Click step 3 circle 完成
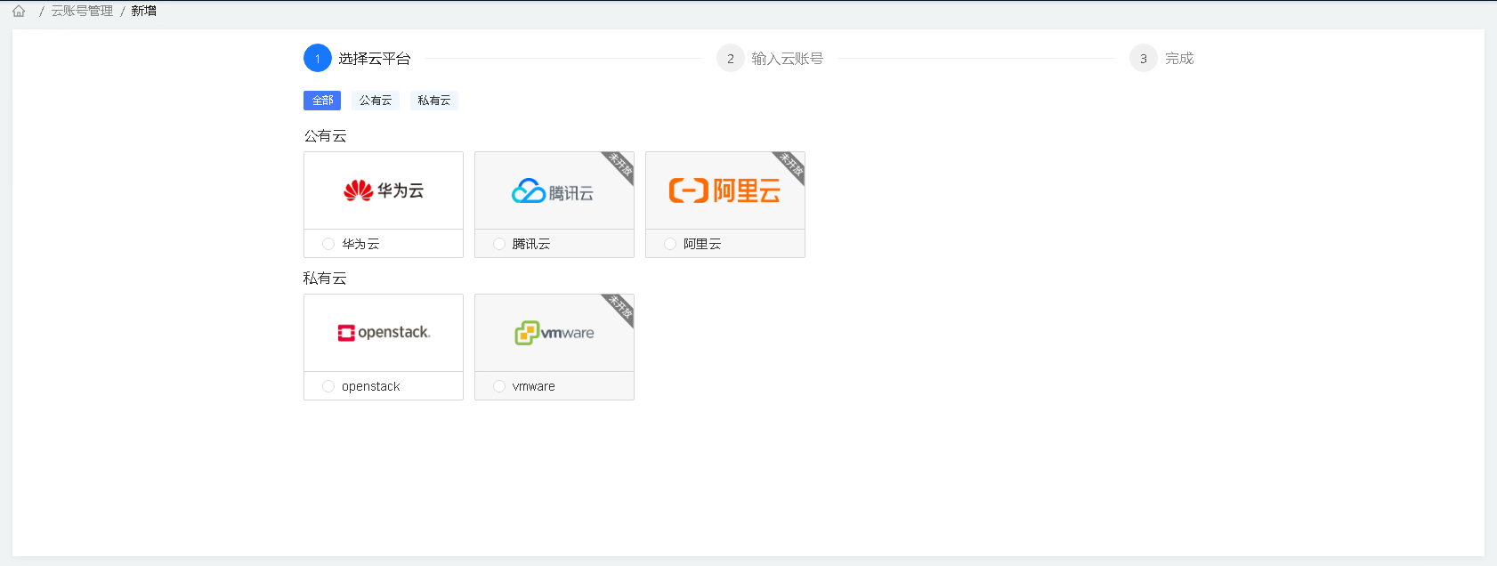This screenshot has width=1497, height=566. coord(1144,58)
